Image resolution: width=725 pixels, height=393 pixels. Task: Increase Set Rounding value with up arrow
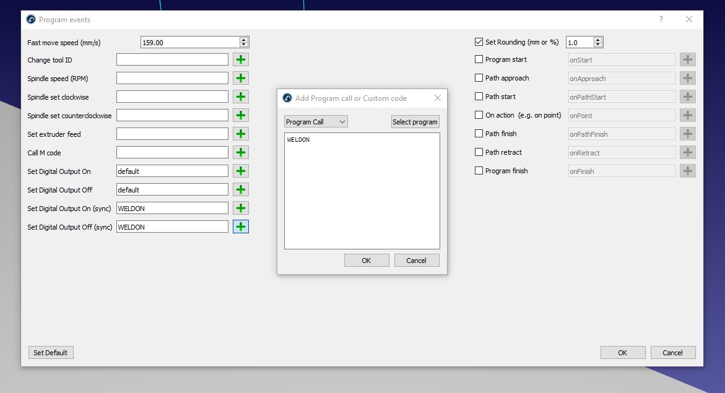click(598, 40)
